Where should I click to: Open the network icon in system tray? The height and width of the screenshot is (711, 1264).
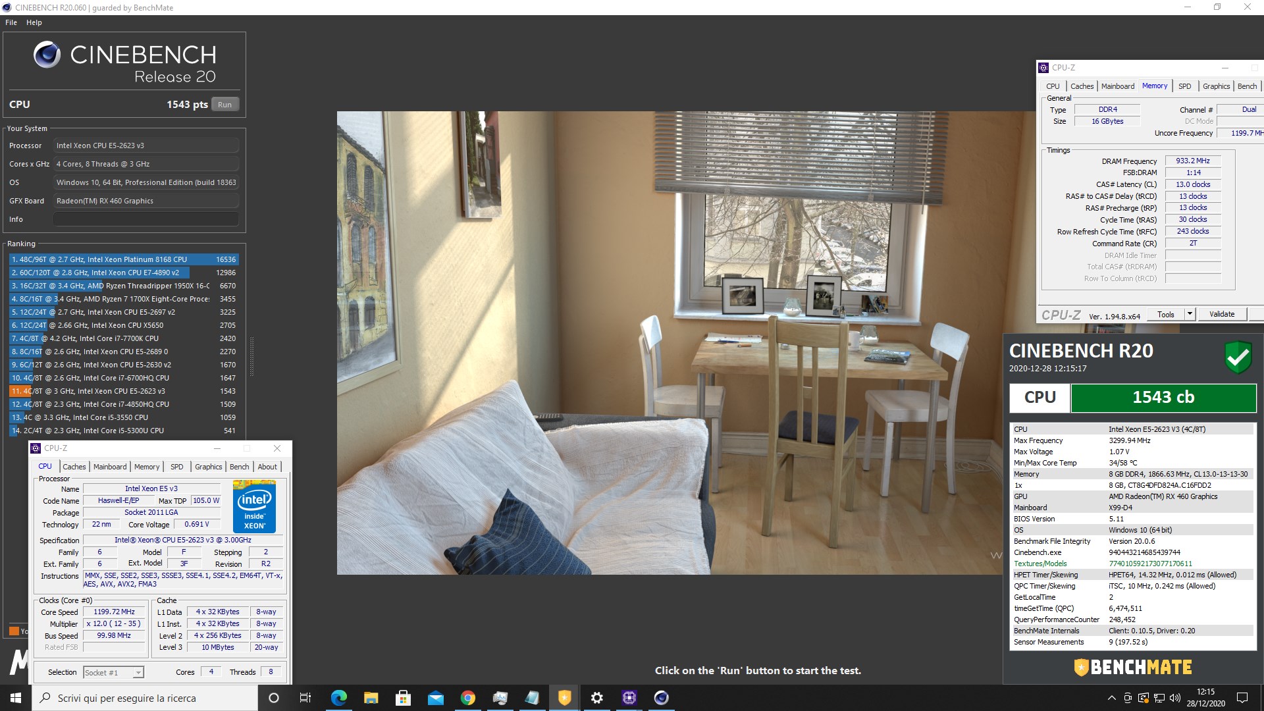tap(1159, 698)
